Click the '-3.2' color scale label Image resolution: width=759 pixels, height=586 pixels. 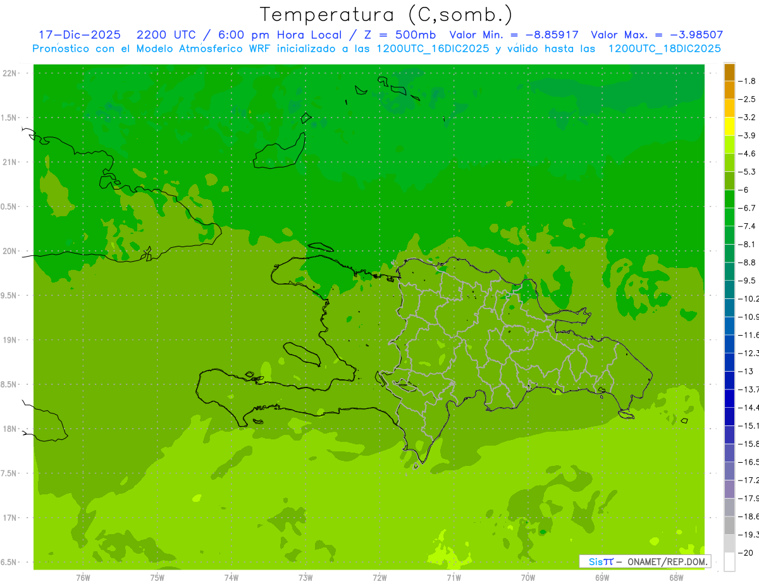click(x=748, y=117)
